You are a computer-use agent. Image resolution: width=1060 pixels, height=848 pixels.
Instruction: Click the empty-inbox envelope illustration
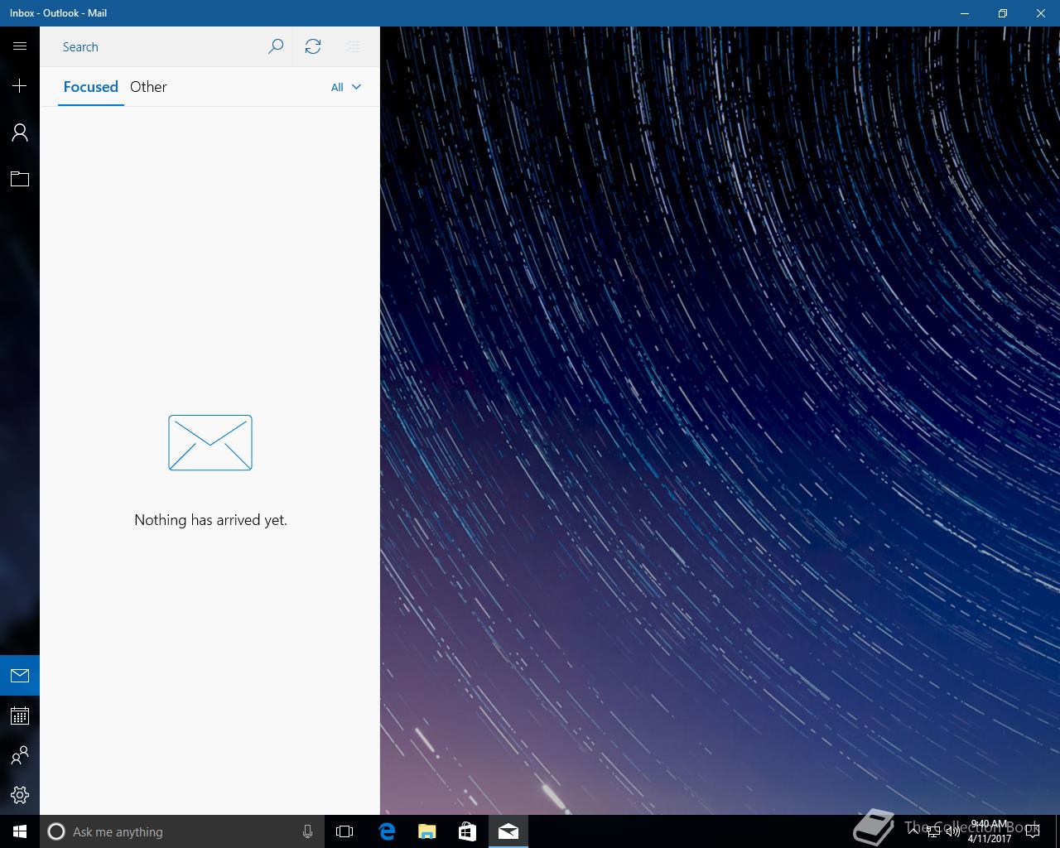click(x=210, y=443)
